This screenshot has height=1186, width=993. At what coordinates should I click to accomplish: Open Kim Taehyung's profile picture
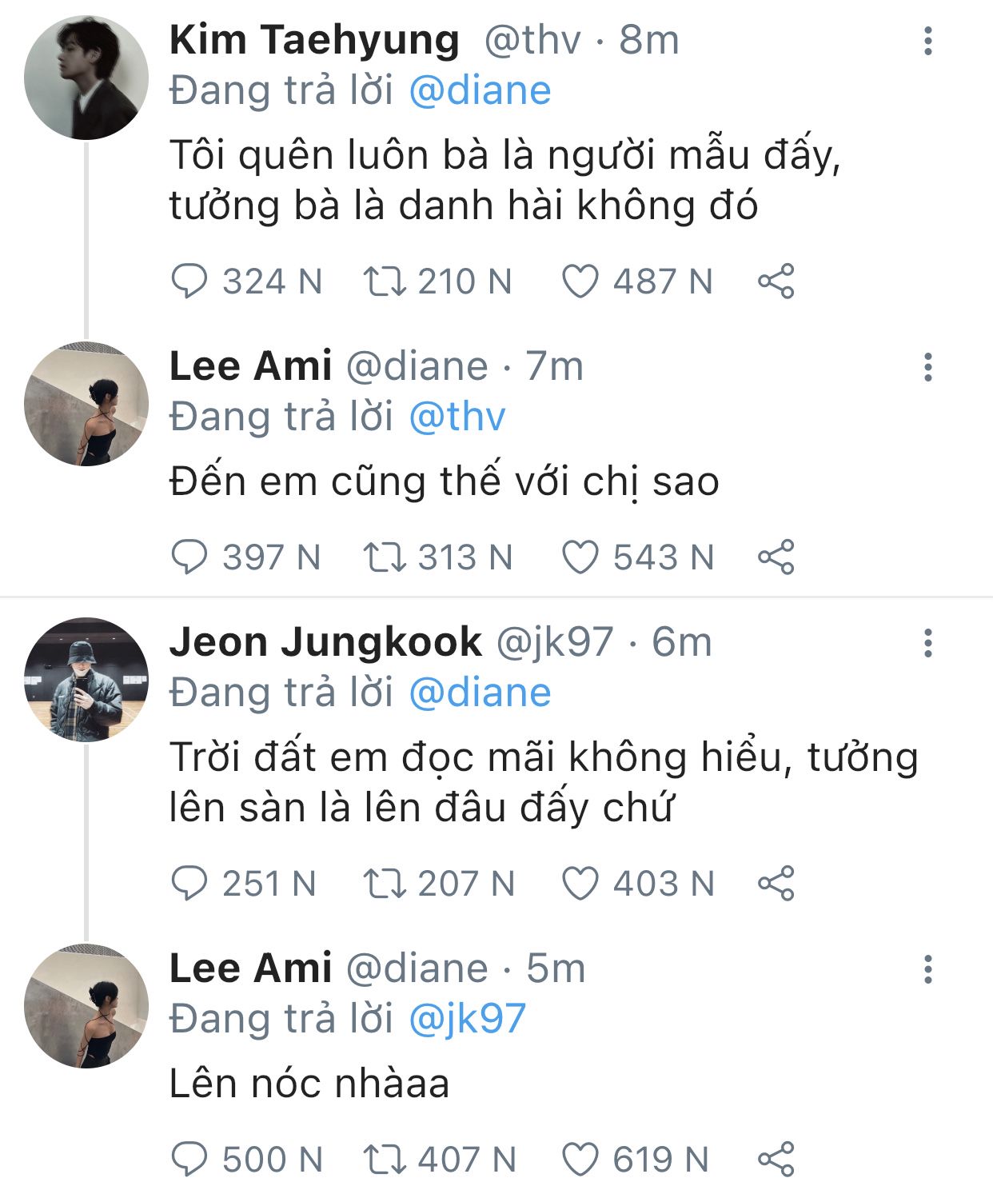[86, 78]
